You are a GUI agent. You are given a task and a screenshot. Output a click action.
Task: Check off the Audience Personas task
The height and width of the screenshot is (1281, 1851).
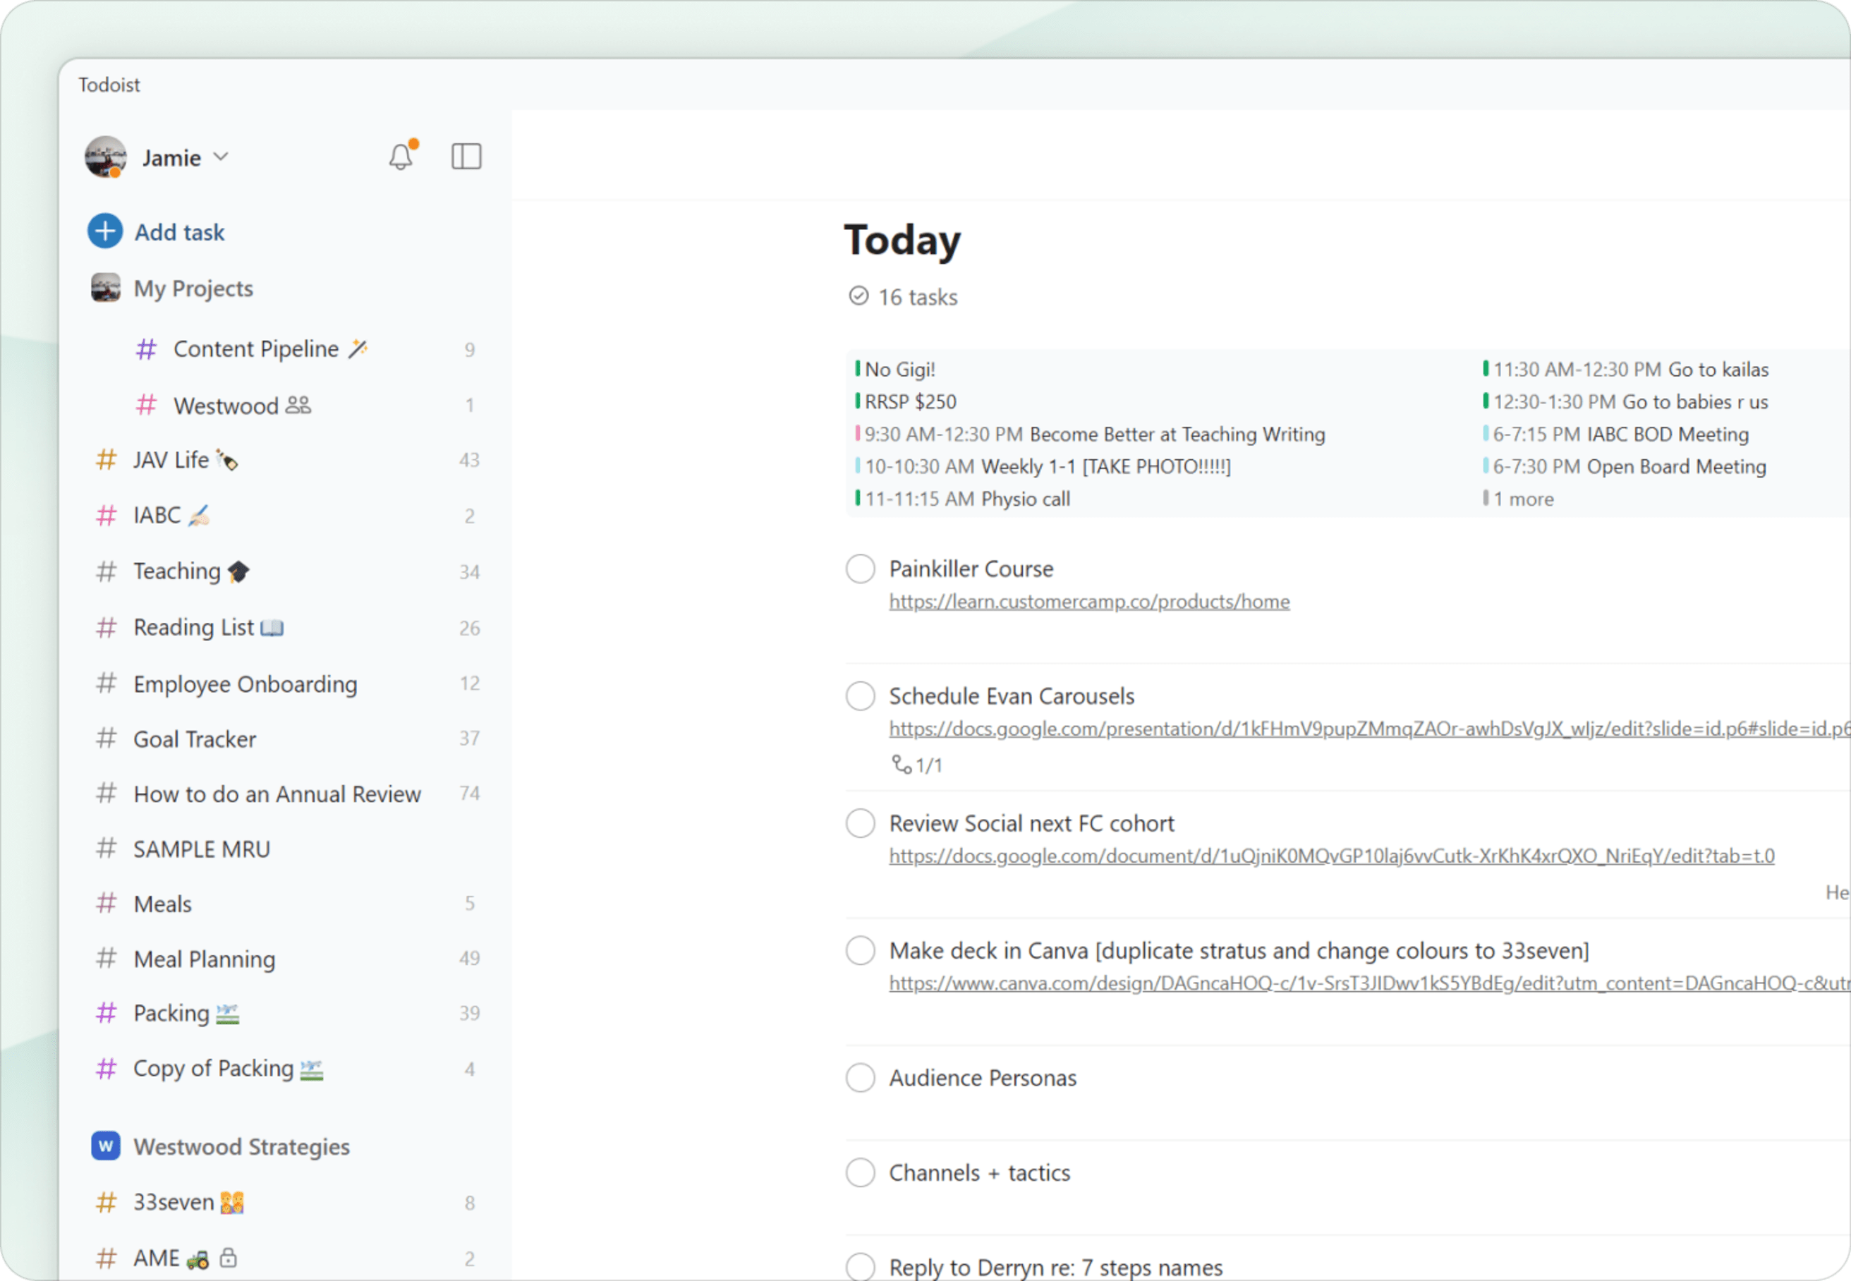[860, 1077]
